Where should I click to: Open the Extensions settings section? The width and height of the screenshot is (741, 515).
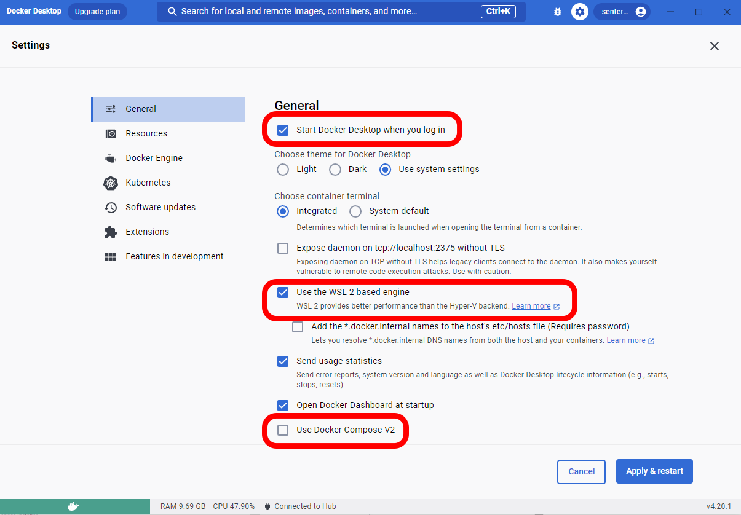pos(168,232)
